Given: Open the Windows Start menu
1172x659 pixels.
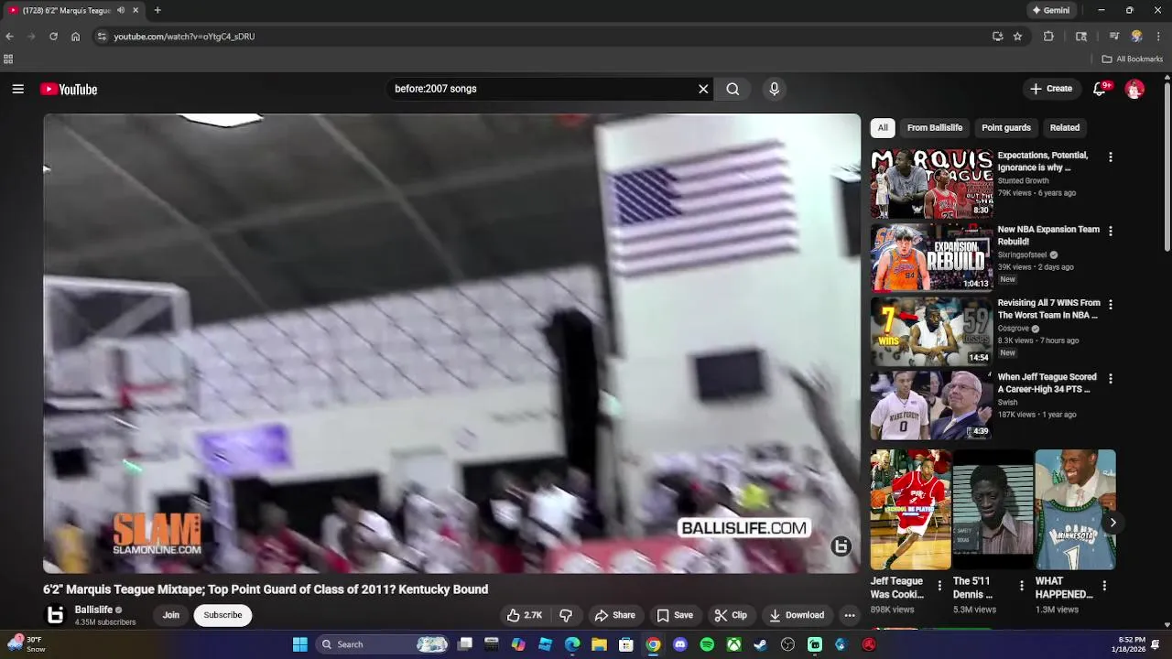Looking at the screenshot, I should coord(299,644).
